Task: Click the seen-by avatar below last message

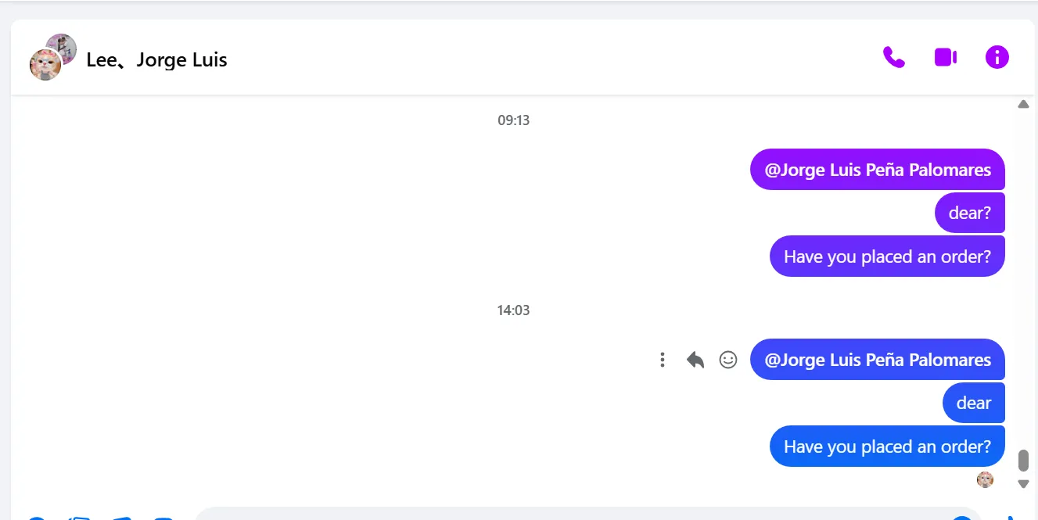Action: tap(985, 479)
